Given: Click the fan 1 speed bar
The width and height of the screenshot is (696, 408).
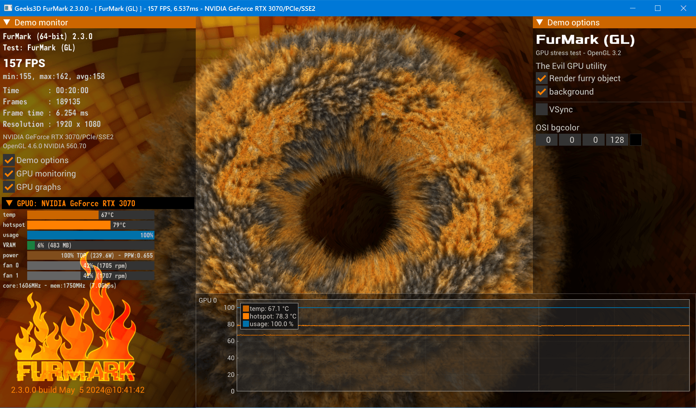Looking at the screenshot, I should (91, 276).
